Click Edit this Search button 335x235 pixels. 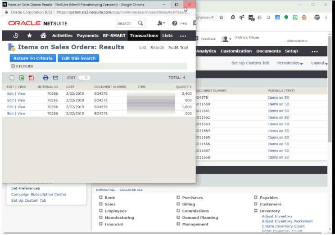tap(78, 58)
